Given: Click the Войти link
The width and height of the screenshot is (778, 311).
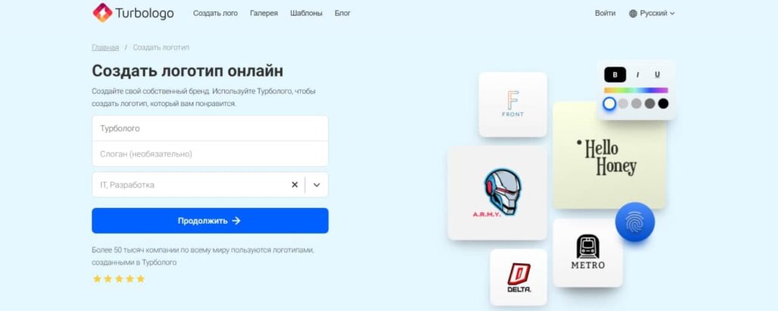Looking at the screenshot, I should pos(606,14).
